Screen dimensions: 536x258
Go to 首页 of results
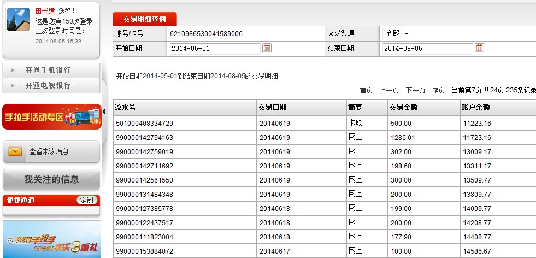click(366, 90)
